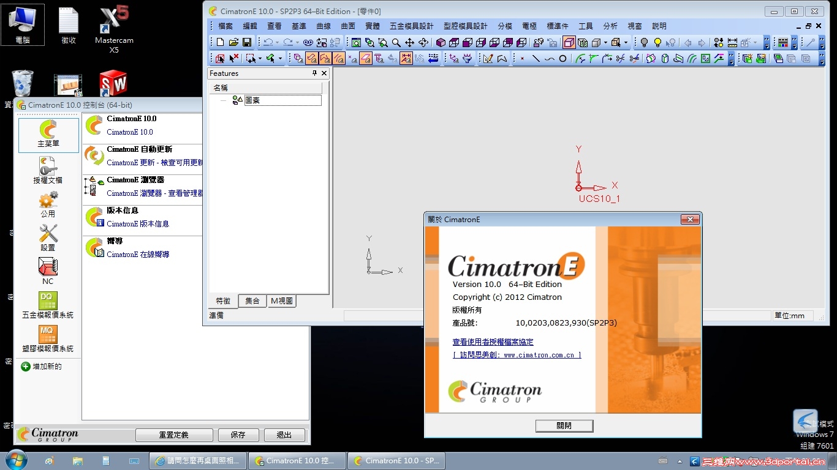Screen dimensions: 837x470
Task: Switch to the M視圖 tab
Action: [282, 300]
